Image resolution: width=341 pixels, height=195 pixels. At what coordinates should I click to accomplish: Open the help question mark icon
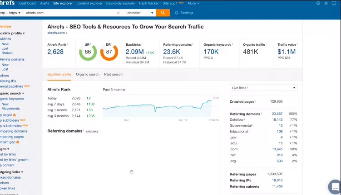(318, 3)
